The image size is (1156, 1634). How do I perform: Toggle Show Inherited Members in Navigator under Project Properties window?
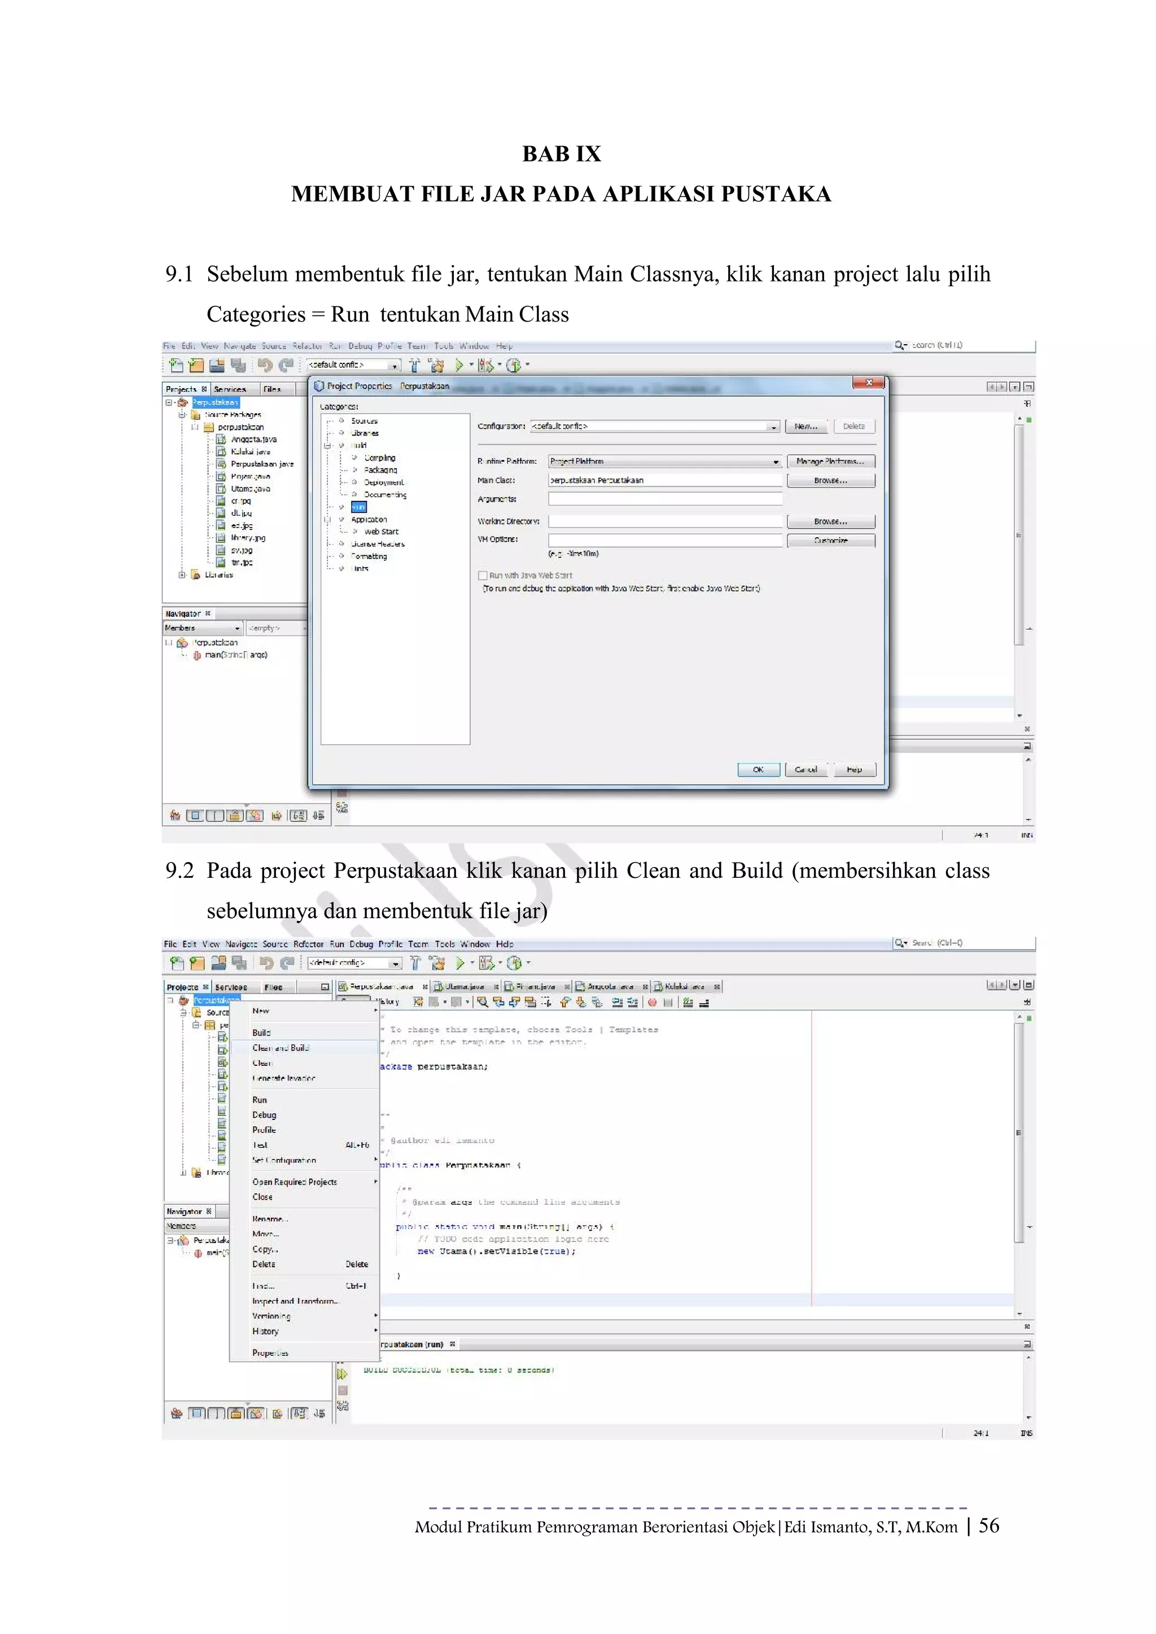(x=175, y=815)
